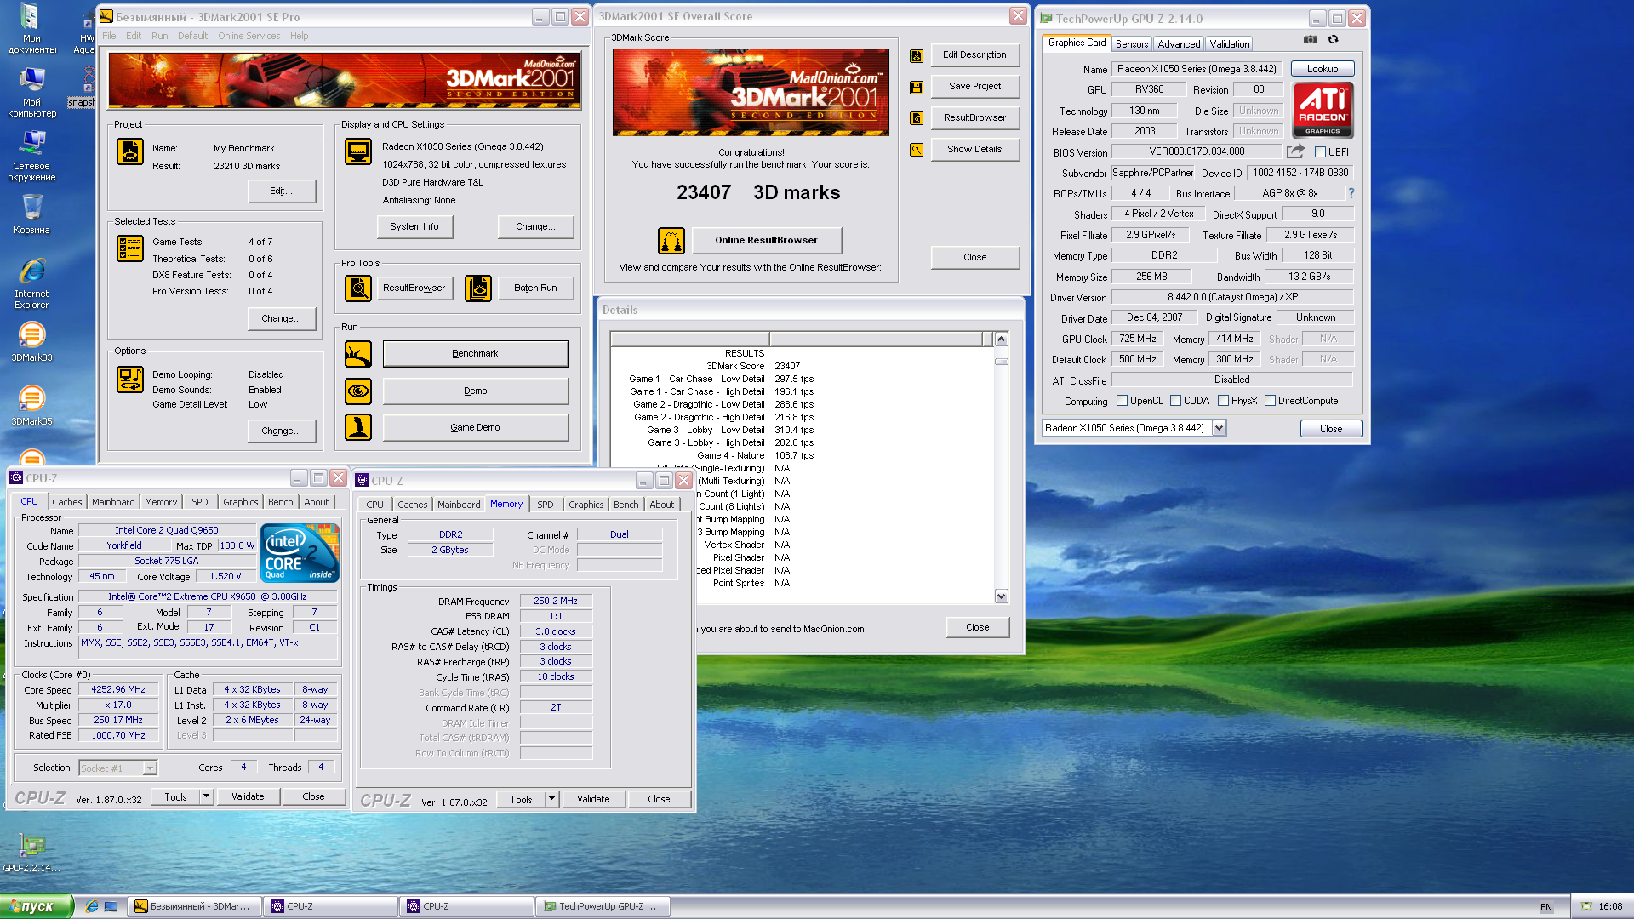
Task: Click the results list scroll-up arrow
Action: pos(1002,340)
